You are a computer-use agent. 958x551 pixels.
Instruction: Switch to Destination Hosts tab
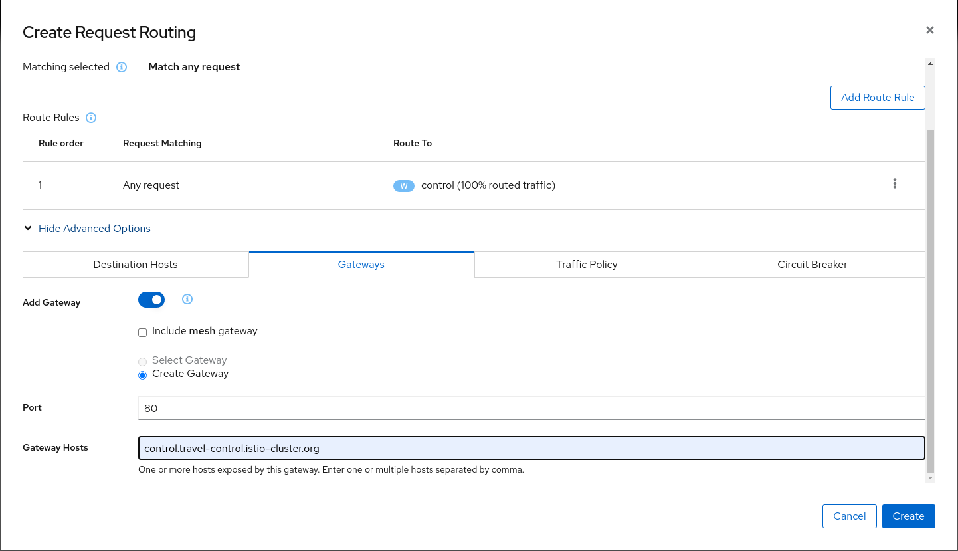tap(136, 265)
